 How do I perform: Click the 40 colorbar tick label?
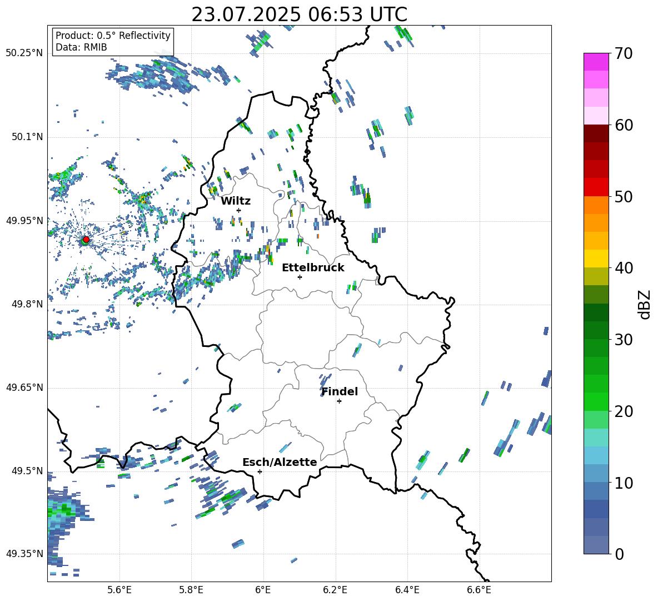tap(624, 268)
